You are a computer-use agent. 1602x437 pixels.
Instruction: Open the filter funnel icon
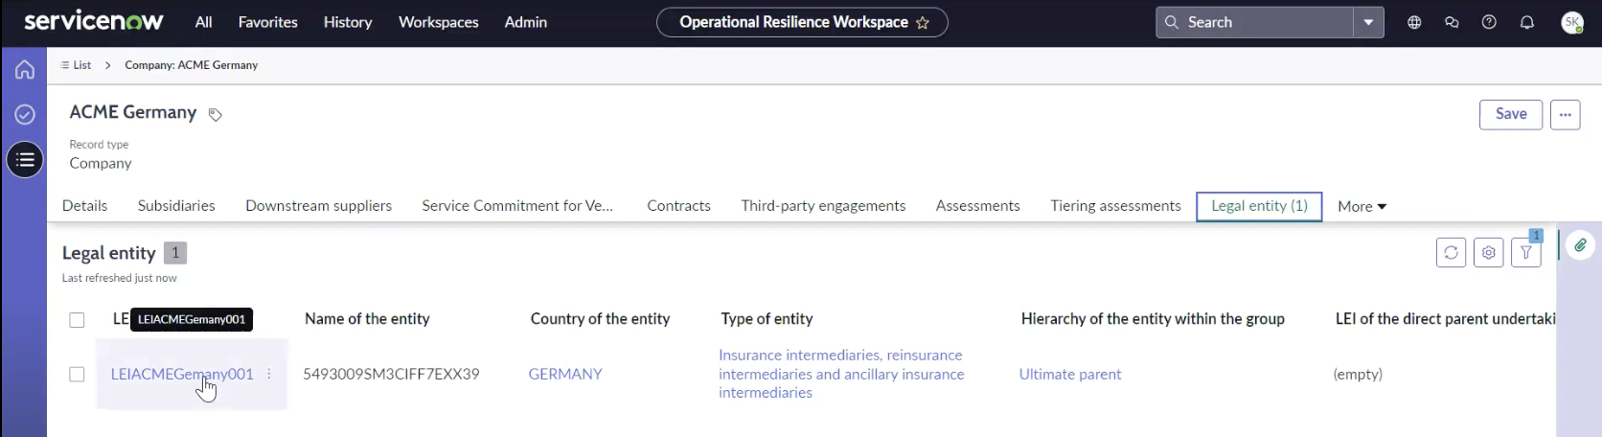[1525, 253]
